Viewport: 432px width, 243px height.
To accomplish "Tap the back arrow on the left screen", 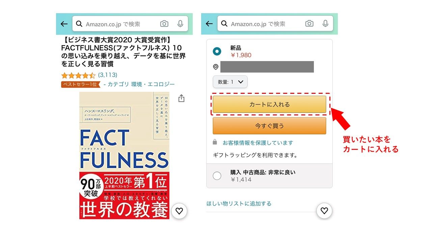I will tap(64, 24).
